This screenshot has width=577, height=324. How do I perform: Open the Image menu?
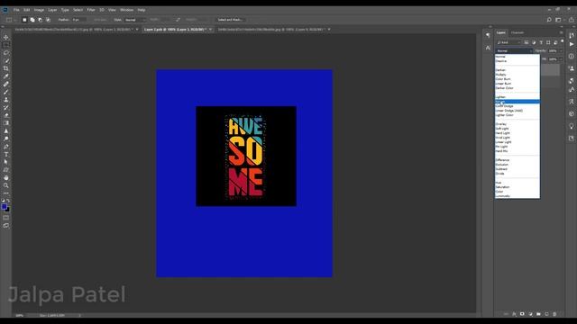coord(39,10)
